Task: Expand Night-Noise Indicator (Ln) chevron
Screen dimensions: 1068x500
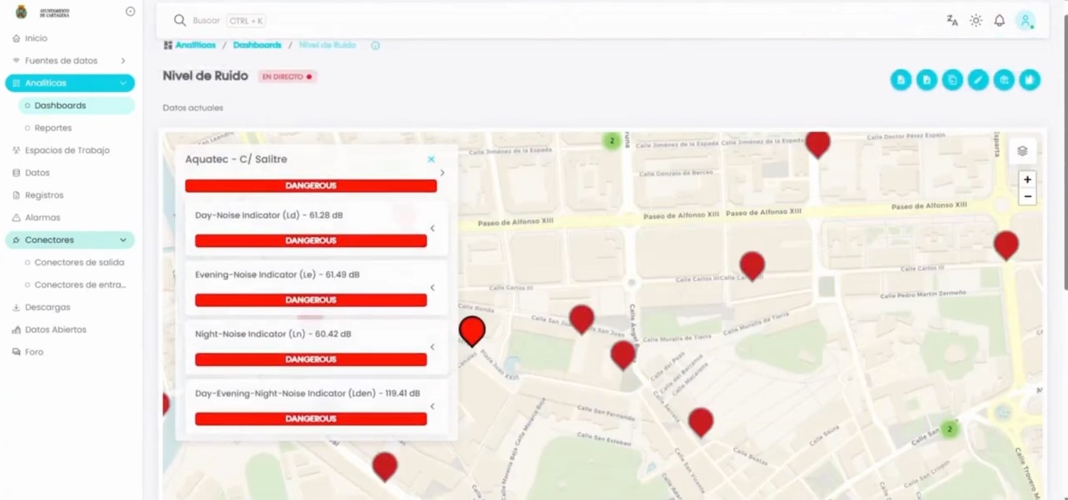Action: click(x=432, y=347)
